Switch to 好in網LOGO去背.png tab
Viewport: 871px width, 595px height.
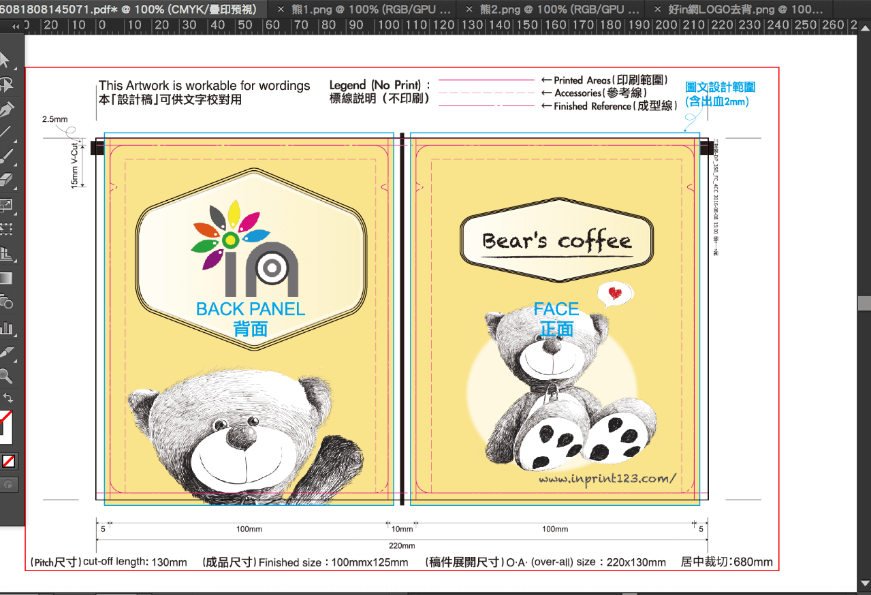coord(746,10)
